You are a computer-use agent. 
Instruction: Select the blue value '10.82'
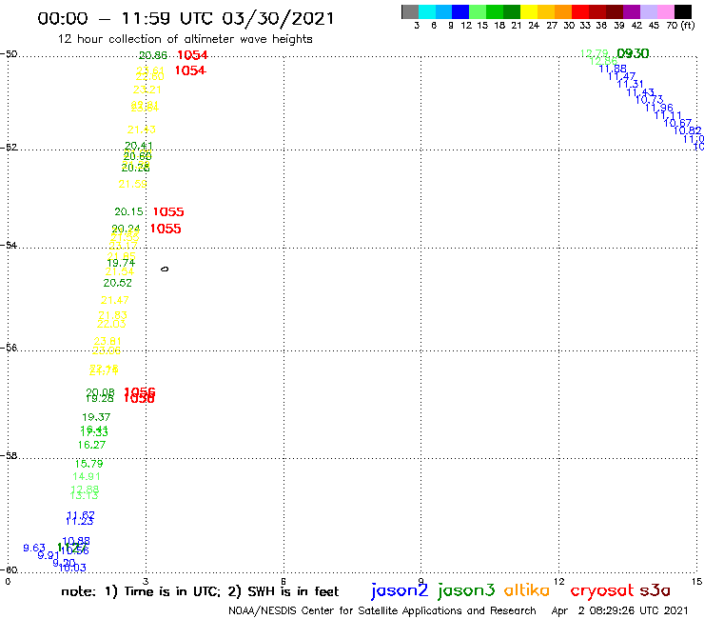688,130
